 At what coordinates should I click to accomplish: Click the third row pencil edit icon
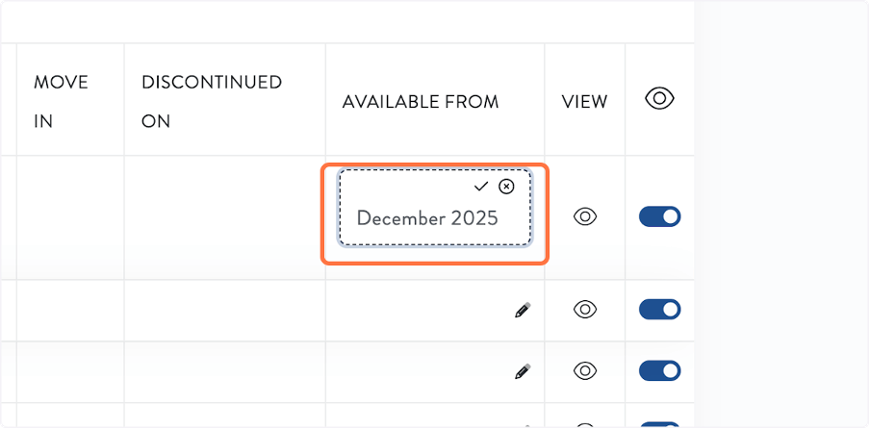point(522,370)
